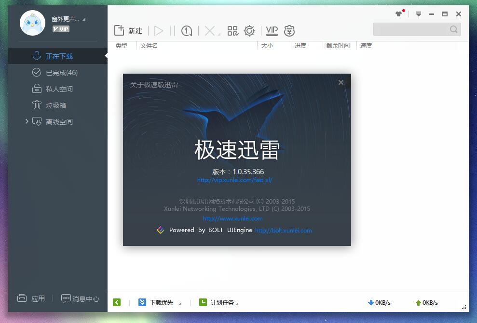
Task: Delete task with the X toolbar icon
Action: (x=210, y=31)
